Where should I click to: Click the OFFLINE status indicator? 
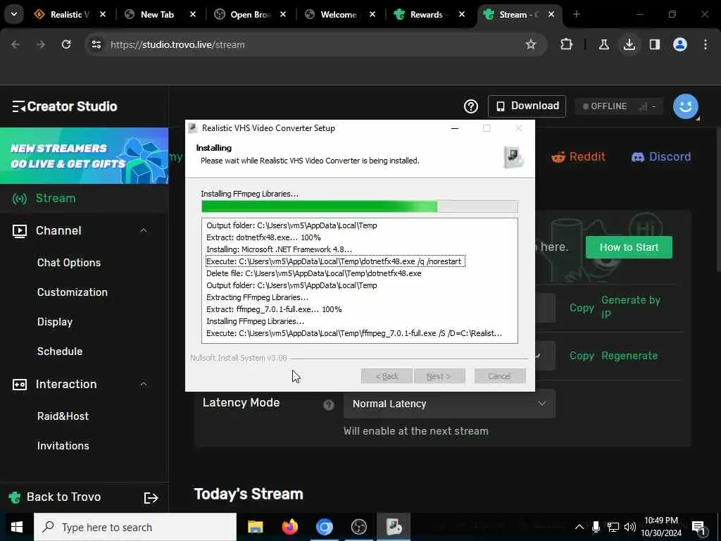619,106
